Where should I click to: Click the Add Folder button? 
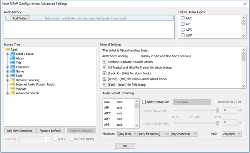coord(20,18)
